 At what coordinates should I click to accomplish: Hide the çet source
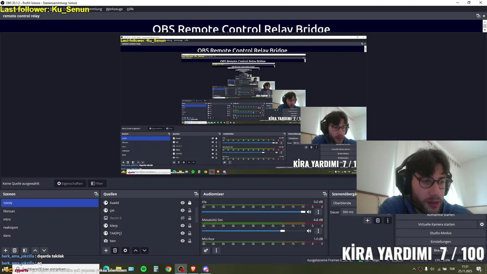tap(183, 210)
